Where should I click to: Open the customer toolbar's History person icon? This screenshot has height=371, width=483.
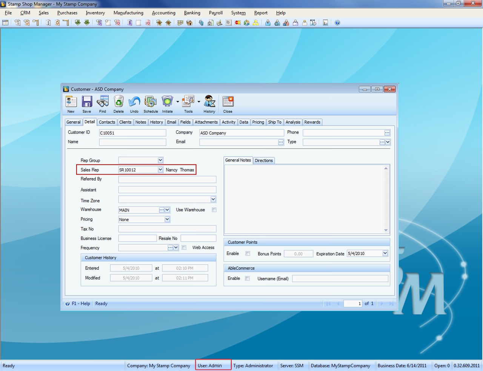click(209, 102)
